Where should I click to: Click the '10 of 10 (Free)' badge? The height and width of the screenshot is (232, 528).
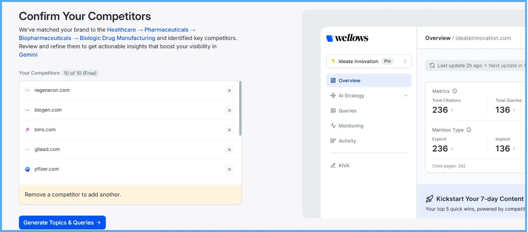[80, 73]
